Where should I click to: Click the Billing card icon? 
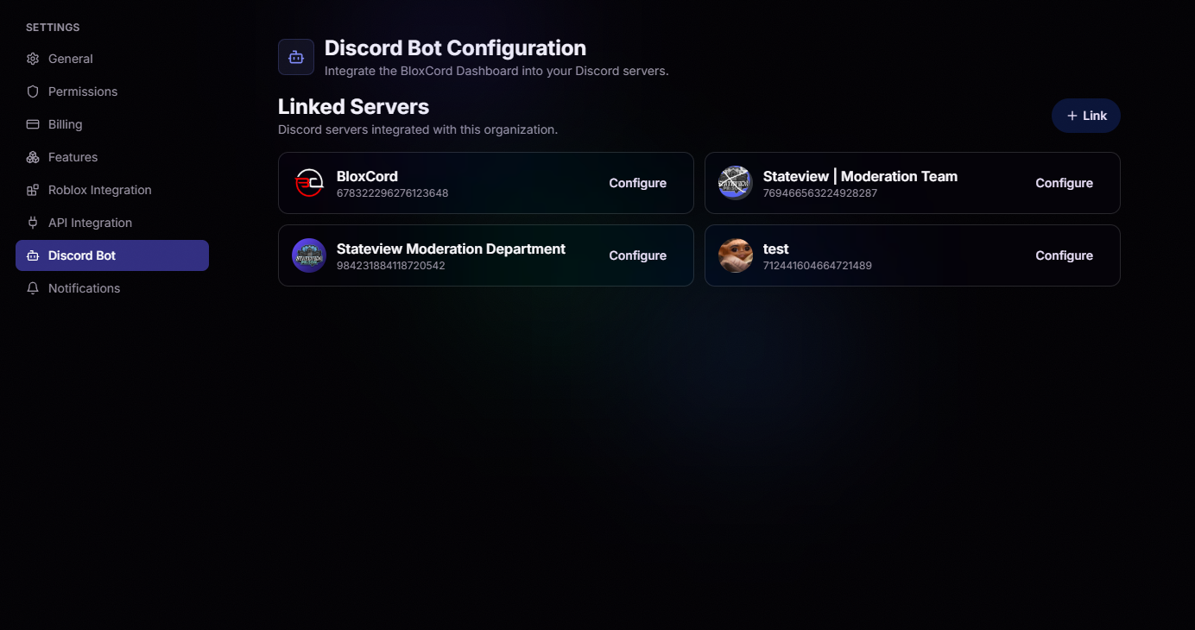33,124
